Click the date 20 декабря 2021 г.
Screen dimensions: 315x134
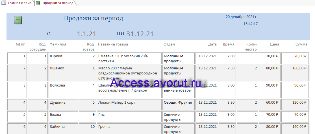coord(242,17)
